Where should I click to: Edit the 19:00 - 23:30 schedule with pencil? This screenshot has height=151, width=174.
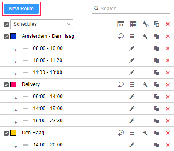(132, 121)
